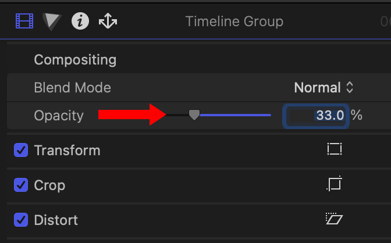Click the Distort section label
Screen dimensions: 391x243
[56, 220]
